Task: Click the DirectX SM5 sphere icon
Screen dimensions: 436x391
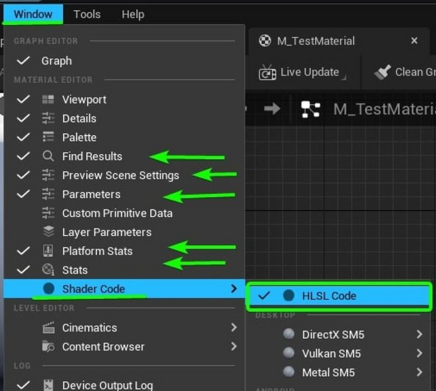Action: coord(288,334)
